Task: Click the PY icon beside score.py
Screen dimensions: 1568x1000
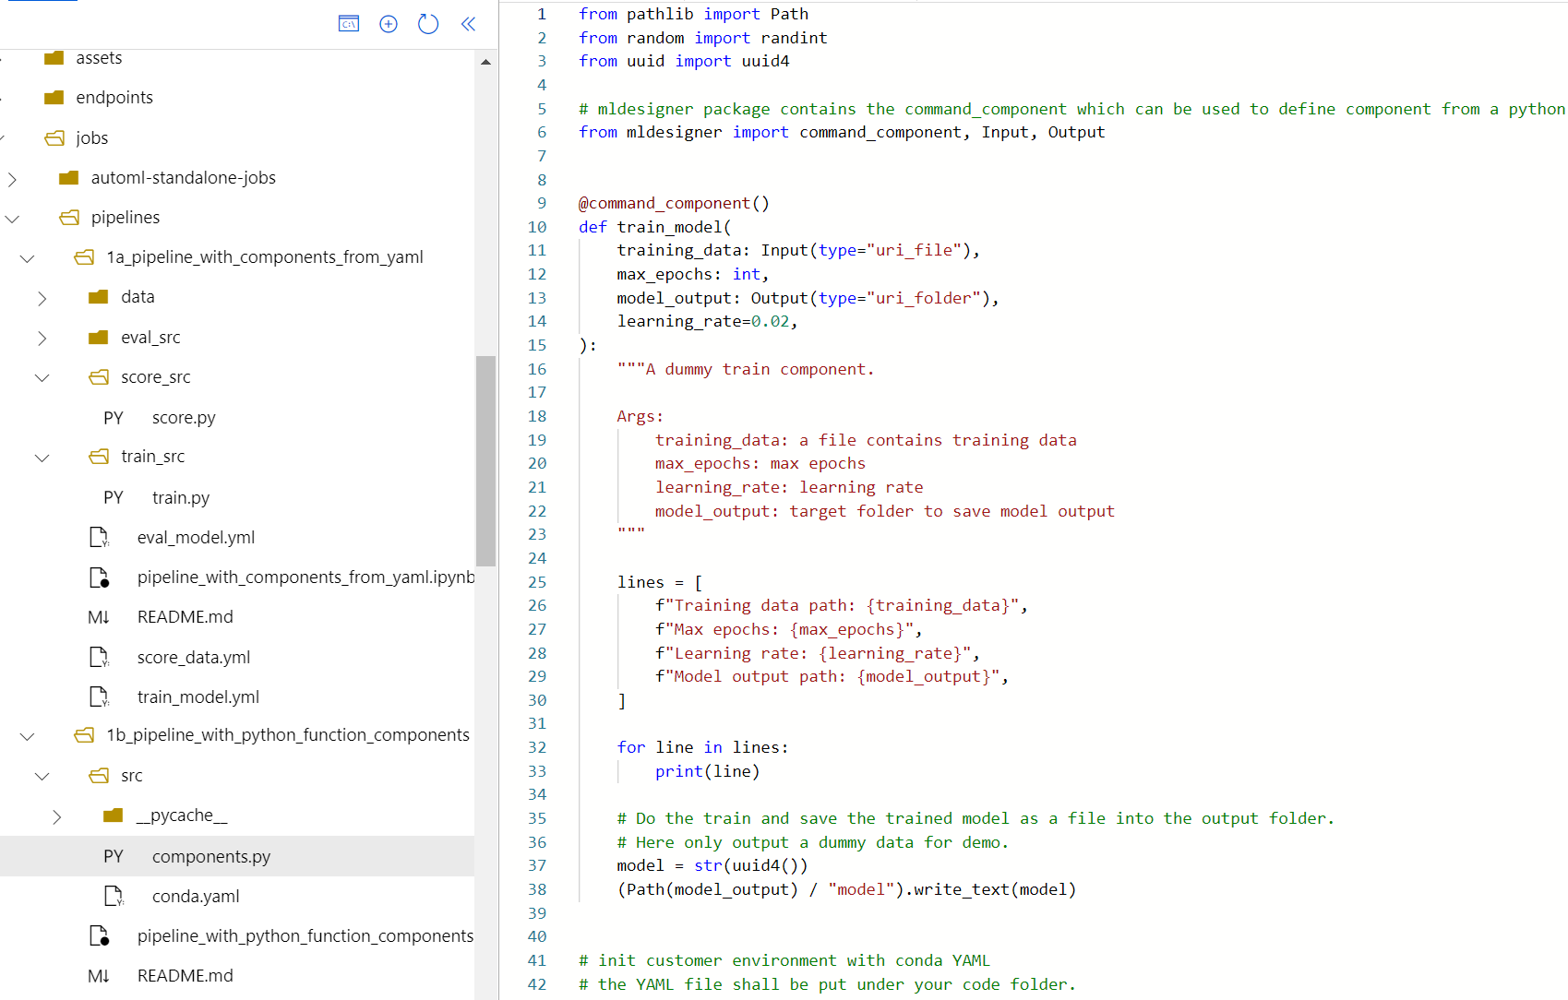Action: (114, 418)
